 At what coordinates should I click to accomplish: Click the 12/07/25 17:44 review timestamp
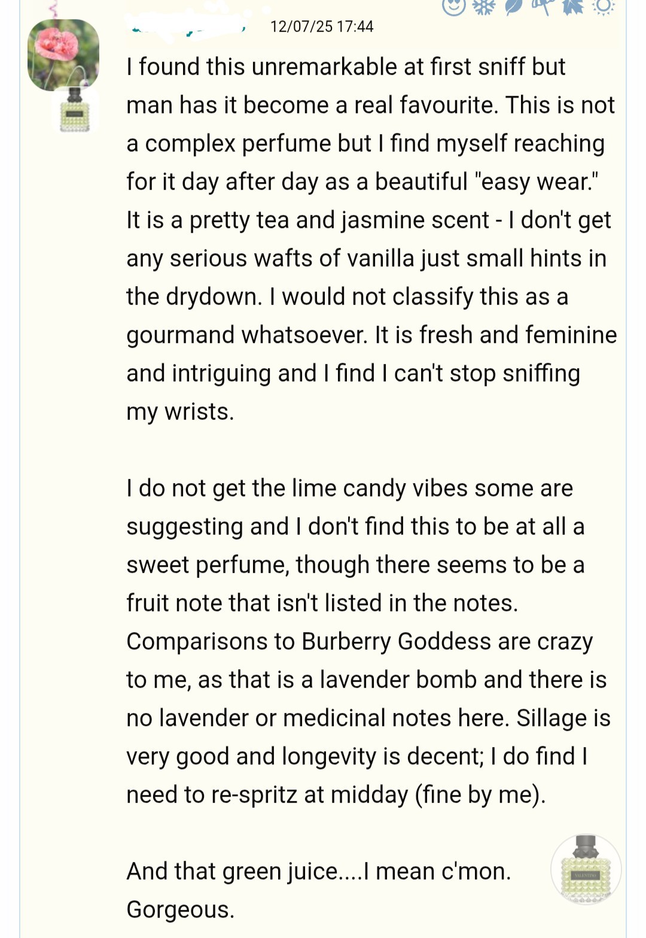coord(322,26)
